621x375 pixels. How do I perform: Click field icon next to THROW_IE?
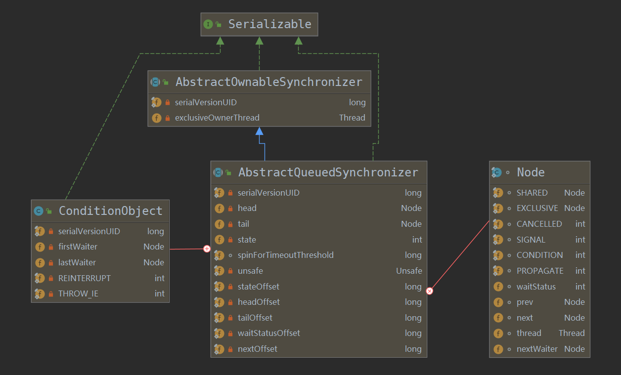pos(40,294)
